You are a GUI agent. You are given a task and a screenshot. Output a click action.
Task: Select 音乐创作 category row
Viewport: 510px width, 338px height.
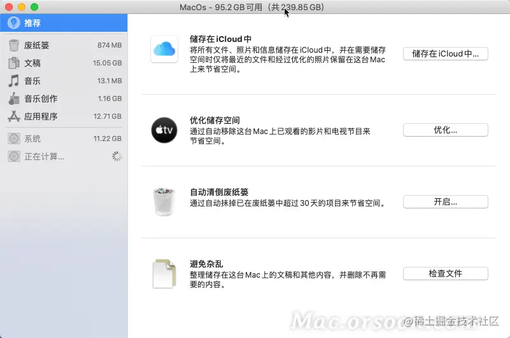65,98
